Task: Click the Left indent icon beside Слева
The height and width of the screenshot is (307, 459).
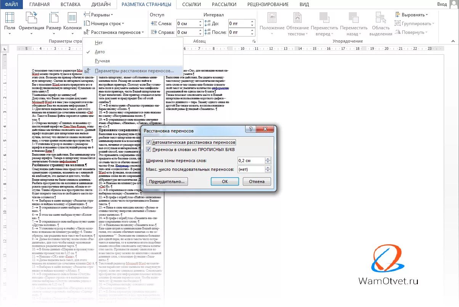Action: 154,24
